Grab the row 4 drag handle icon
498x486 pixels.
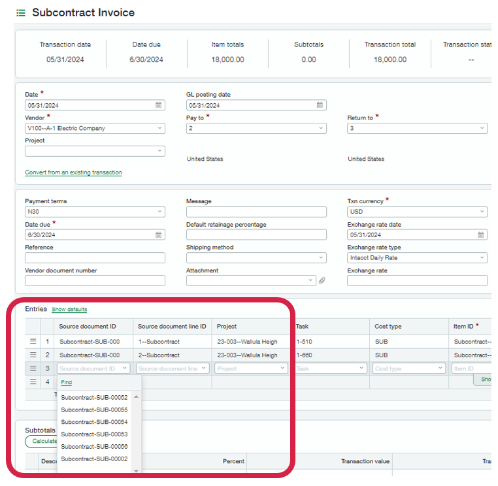[x=33, y=382]
